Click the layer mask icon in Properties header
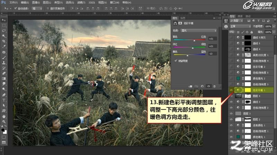277x155 pixels. click(x=180, y=23)
